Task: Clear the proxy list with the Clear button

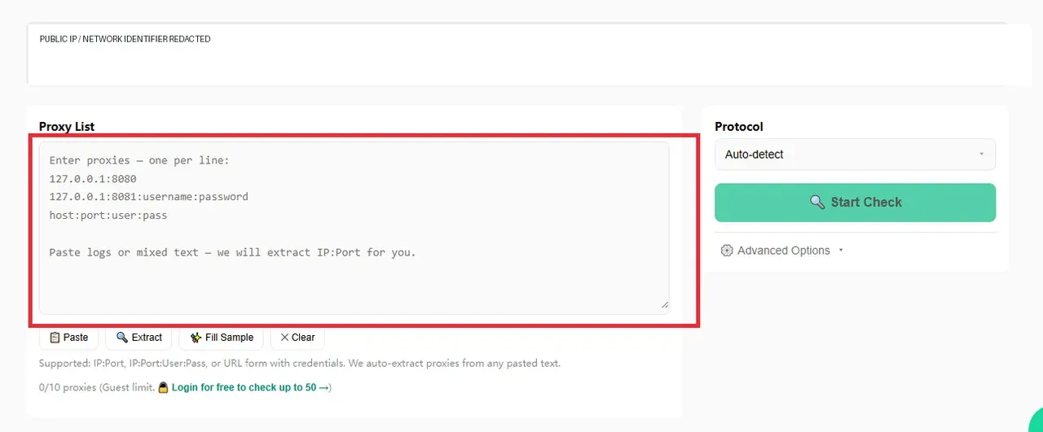Action: pyautogui.click(x=297, y=338)
